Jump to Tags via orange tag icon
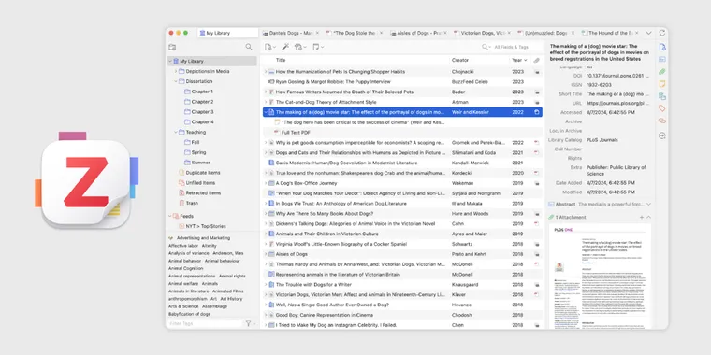Image resolution: width=711 pixels, height=355 pixels. tap(662, 108)
